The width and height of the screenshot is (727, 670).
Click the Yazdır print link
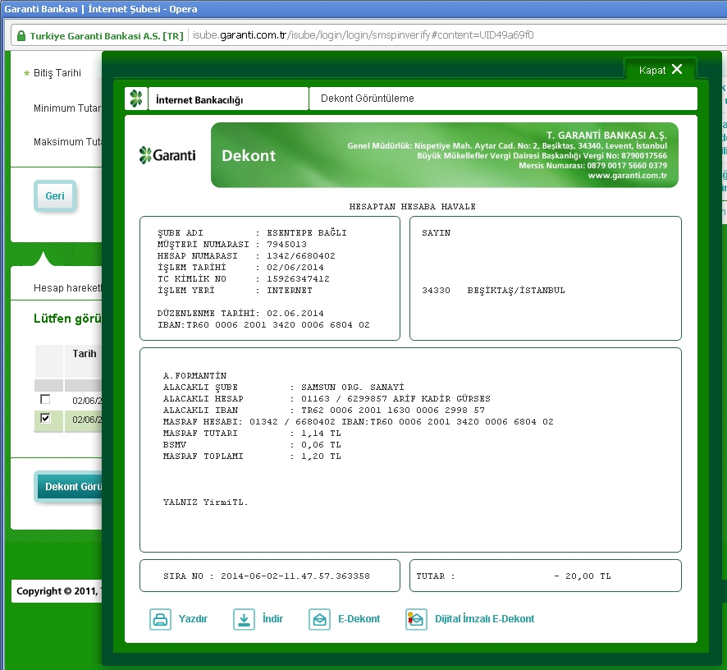193,619
